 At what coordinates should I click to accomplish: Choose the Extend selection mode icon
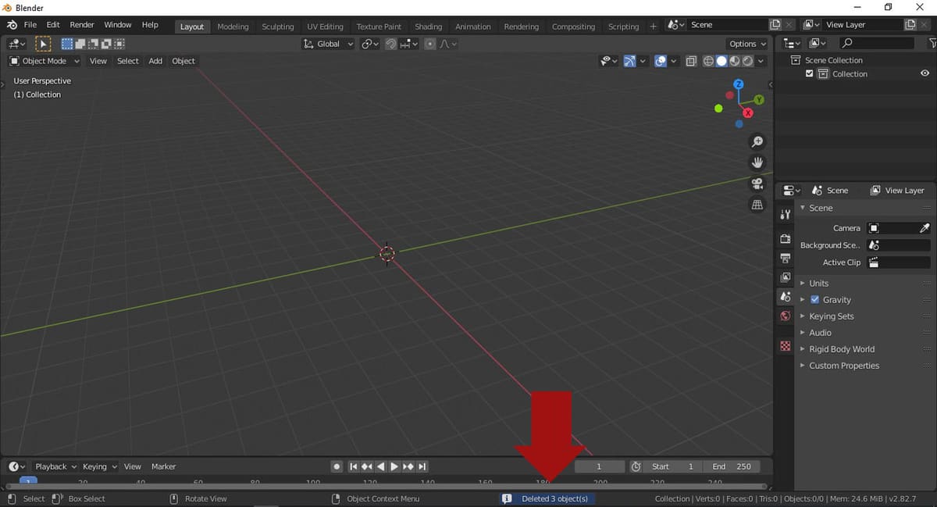pyautogui.click(x=80, y=44)
